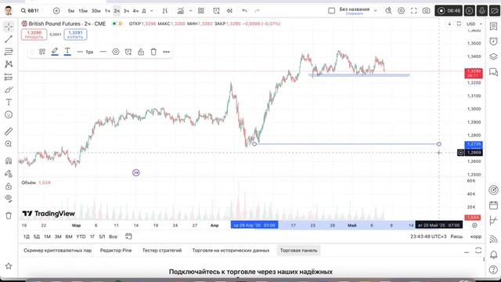Switch to 5м timeframe
The width and height of the screenshot is (501, 282).
(71, 11)
